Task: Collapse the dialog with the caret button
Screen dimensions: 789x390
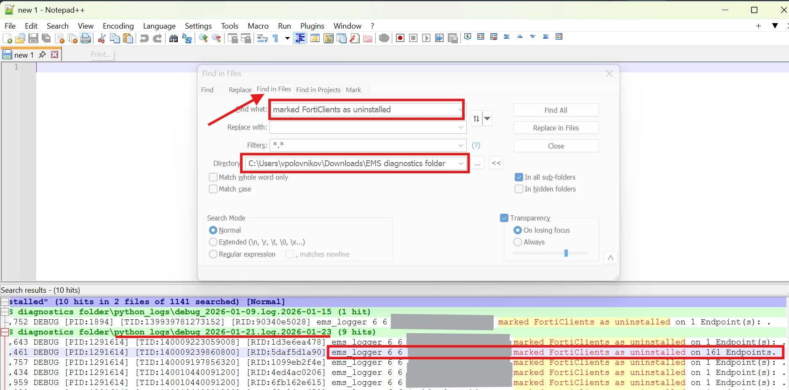Action: tap(610, 258)
